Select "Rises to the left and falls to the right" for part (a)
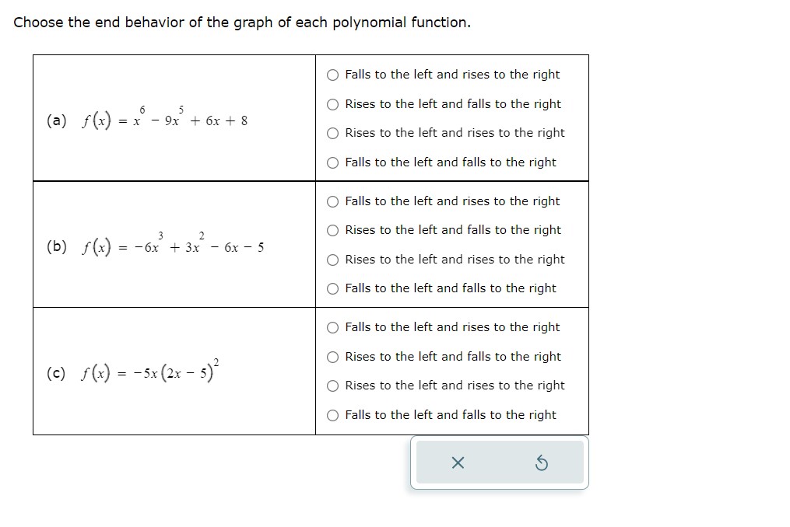The width and height of the screenshot is (790, 527). coord(332,103)
